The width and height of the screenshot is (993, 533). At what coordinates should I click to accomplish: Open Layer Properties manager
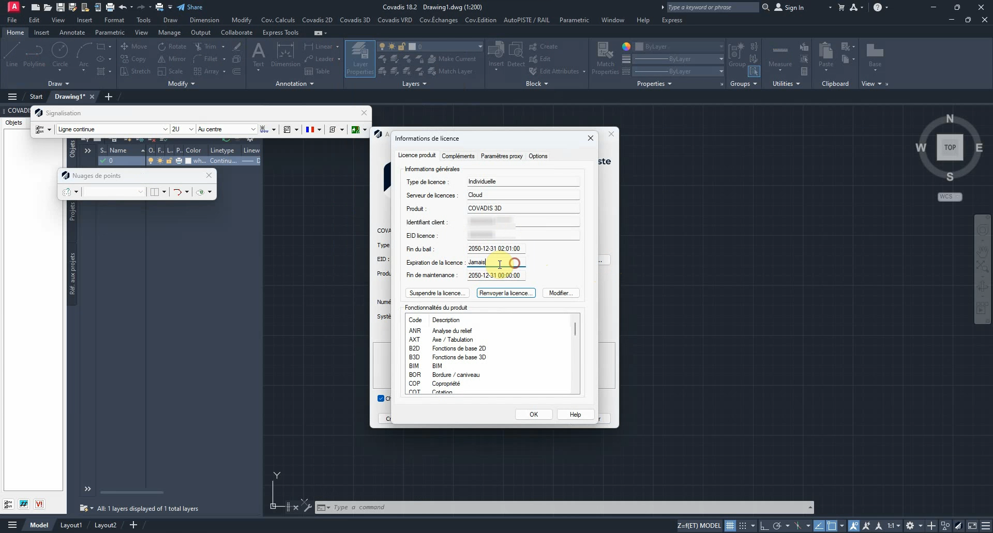pos(360,58)
